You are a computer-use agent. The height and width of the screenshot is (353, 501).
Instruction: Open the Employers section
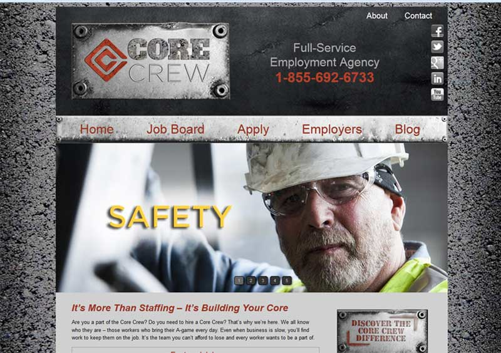pos(332,130)
